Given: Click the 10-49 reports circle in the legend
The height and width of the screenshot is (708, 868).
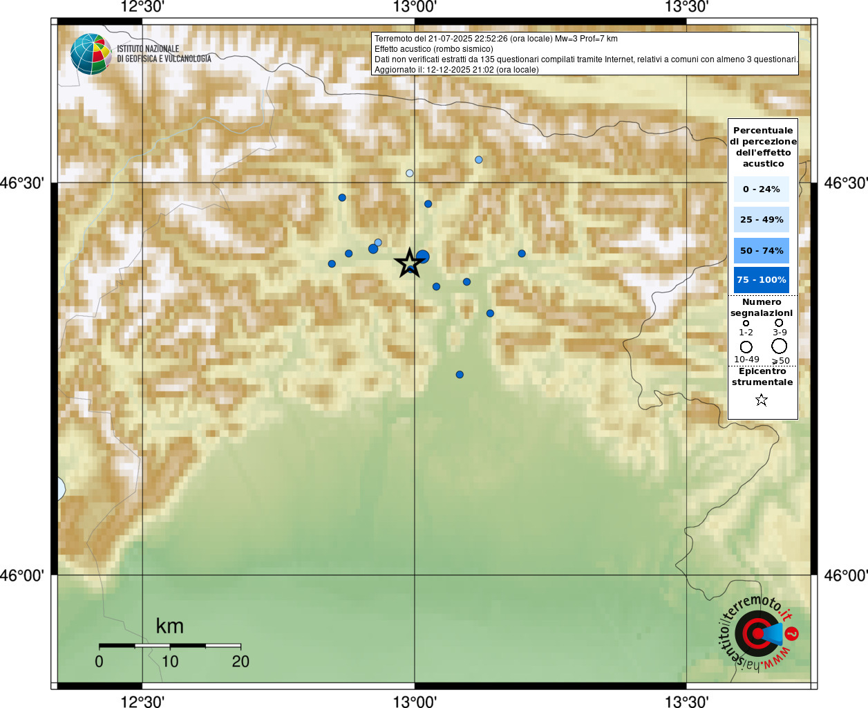Looking at the screenshot, I should click(746, 346).
